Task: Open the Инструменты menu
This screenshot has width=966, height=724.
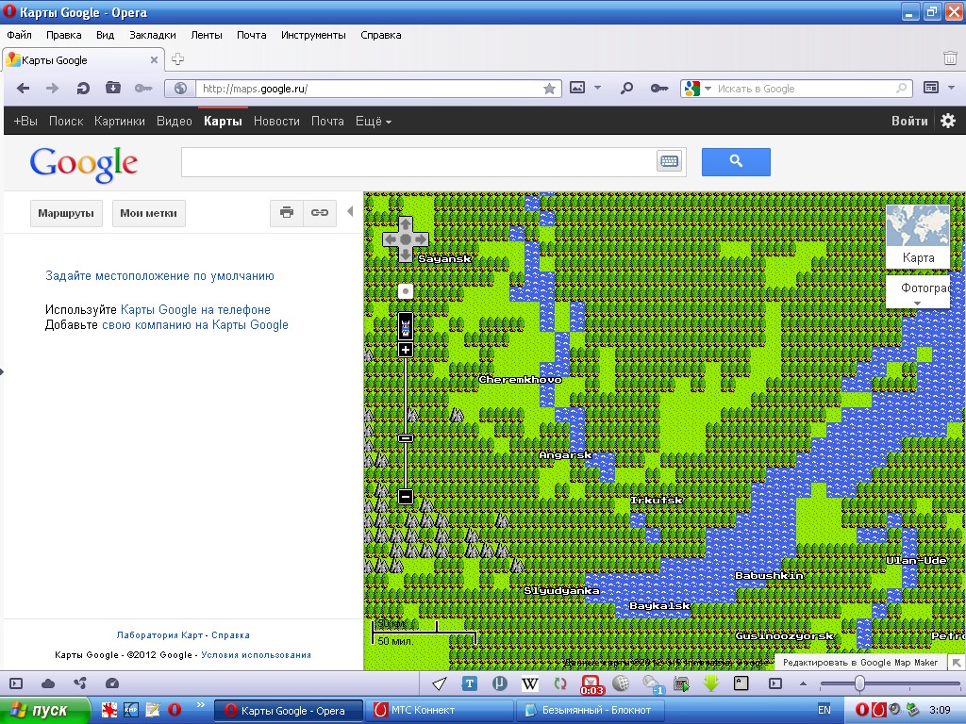Action: (313, 35)
